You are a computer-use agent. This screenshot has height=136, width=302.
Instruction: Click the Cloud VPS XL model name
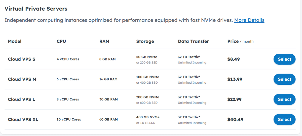point(23,120)
